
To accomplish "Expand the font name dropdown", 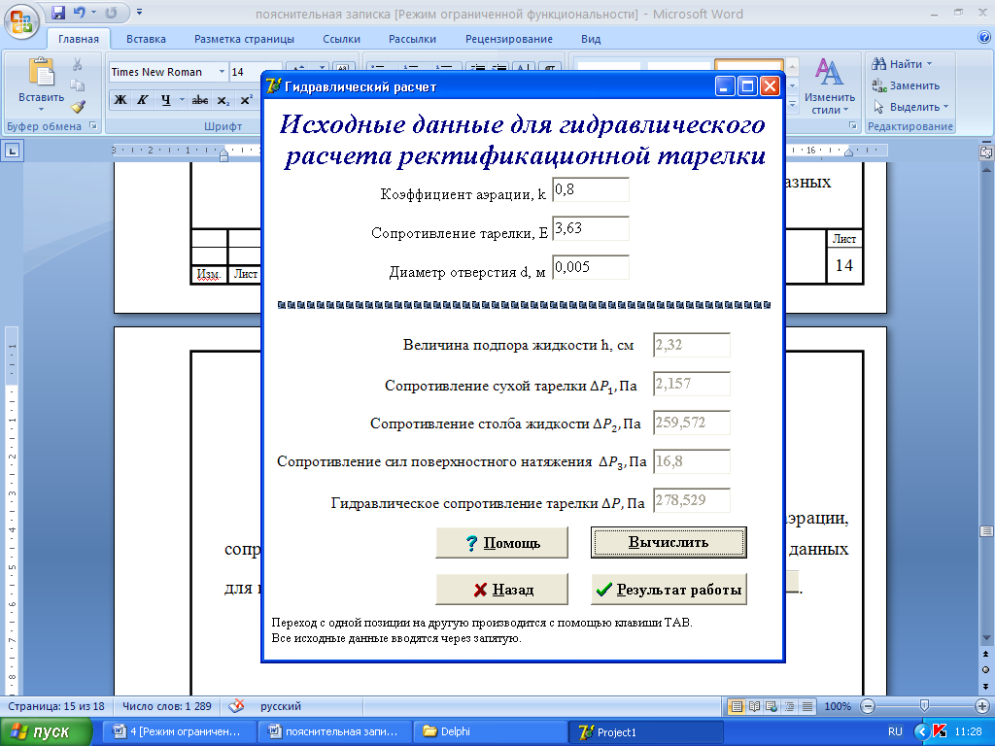I will point(222,72).
